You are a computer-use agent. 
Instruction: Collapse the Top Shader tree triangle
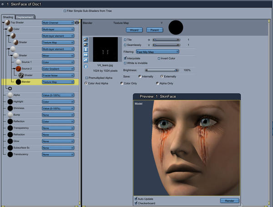pos(3,23)
